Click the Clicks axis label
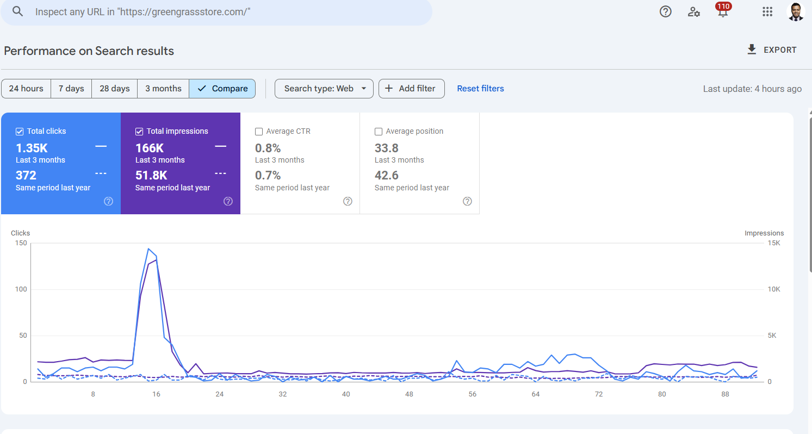Viewport: 812px width, 434px height. click(21, 233)
